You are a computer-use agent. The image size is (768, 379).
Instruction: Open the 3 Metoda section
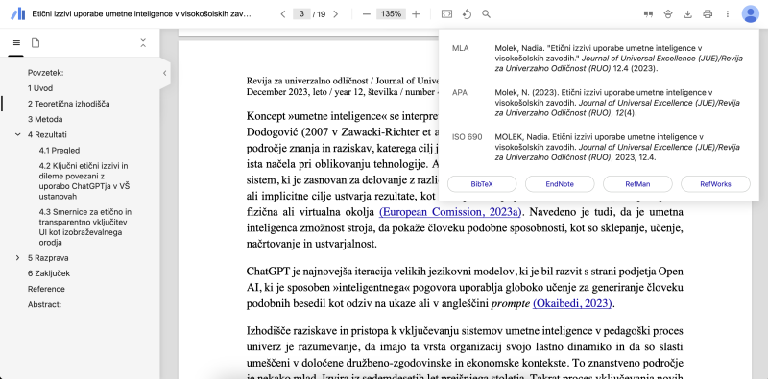coord(45,119)
